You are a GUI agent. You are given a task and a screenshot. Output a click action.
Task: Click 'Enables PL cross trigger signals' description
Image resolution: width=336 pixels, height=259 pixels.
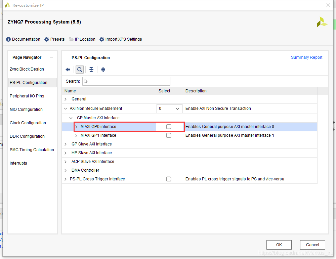pos(235,179)
